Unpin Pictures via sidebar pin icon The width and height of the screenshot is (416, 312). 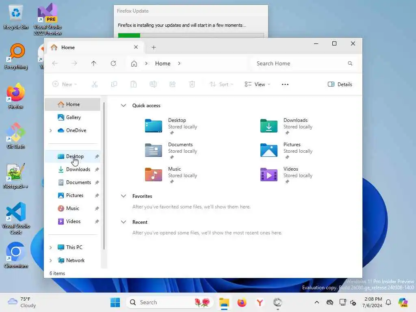tap(97, 195)
